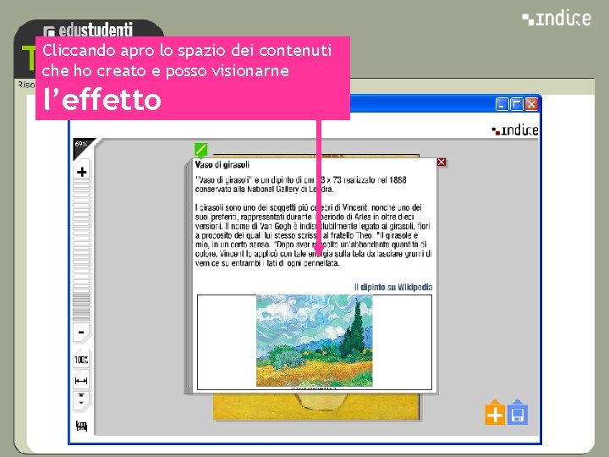The height and width of the screenshot is (457, 609).
Task: Click the Indire logo at top right
Action: point(557,19)
